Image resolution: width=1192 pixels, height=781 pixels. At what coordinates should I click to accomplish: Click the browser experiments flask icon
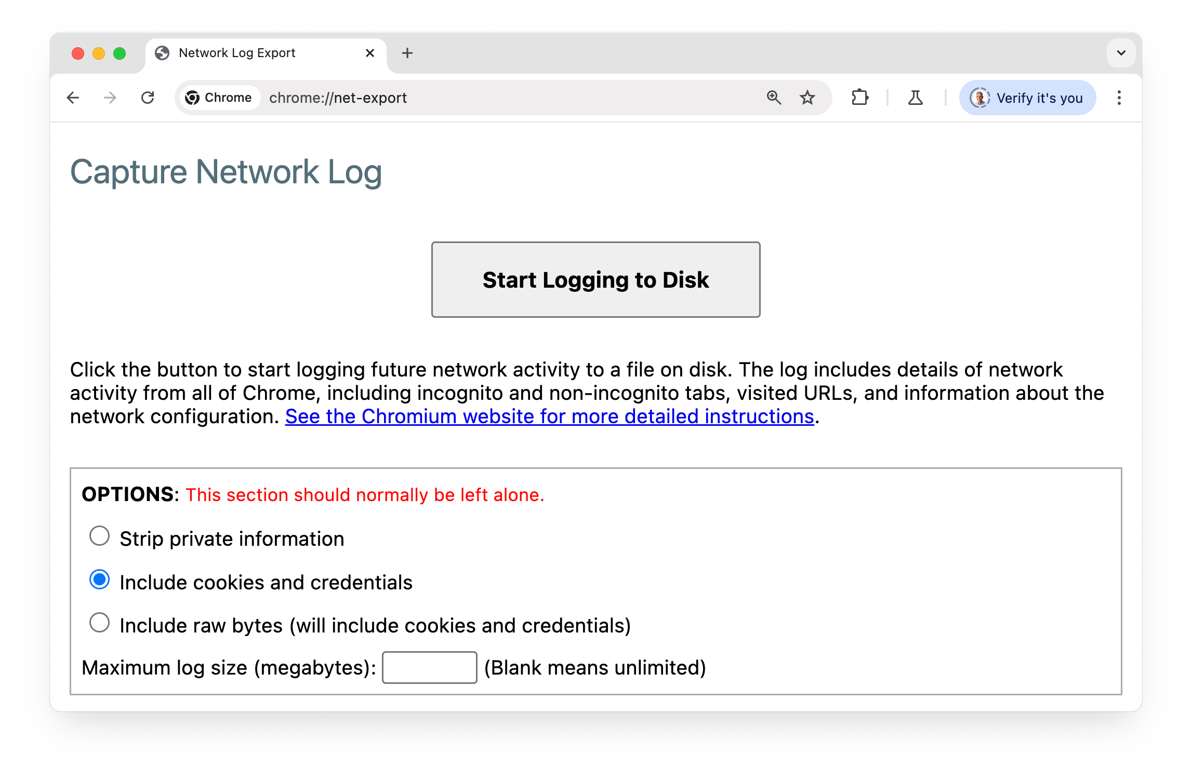coord(915,97)
